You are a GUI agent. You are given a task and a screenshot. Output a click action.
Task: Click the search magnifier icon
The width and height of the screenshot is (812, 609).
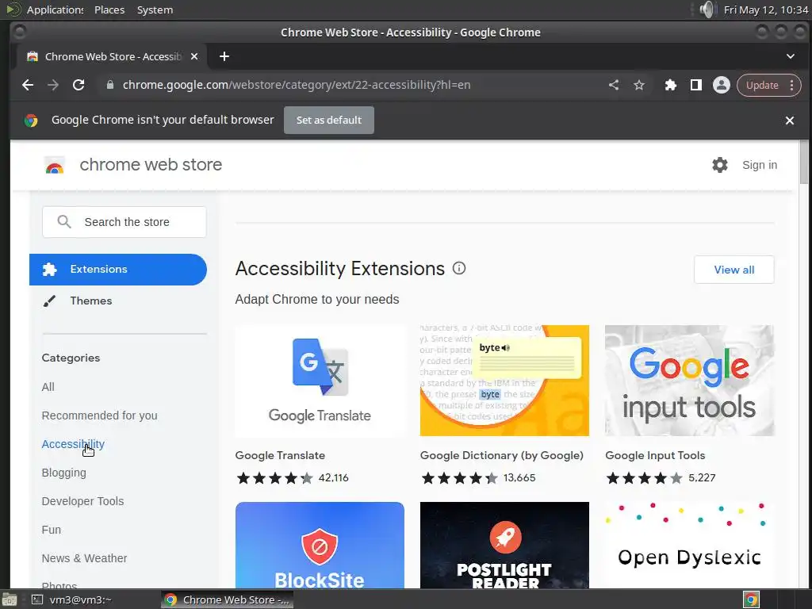pyautogui.click(x=64, y=222)
